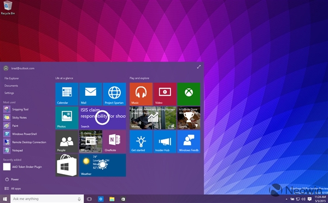Activate the microphone in search box
This screenshot has width=328, height=203.
[x=79, y=199]
